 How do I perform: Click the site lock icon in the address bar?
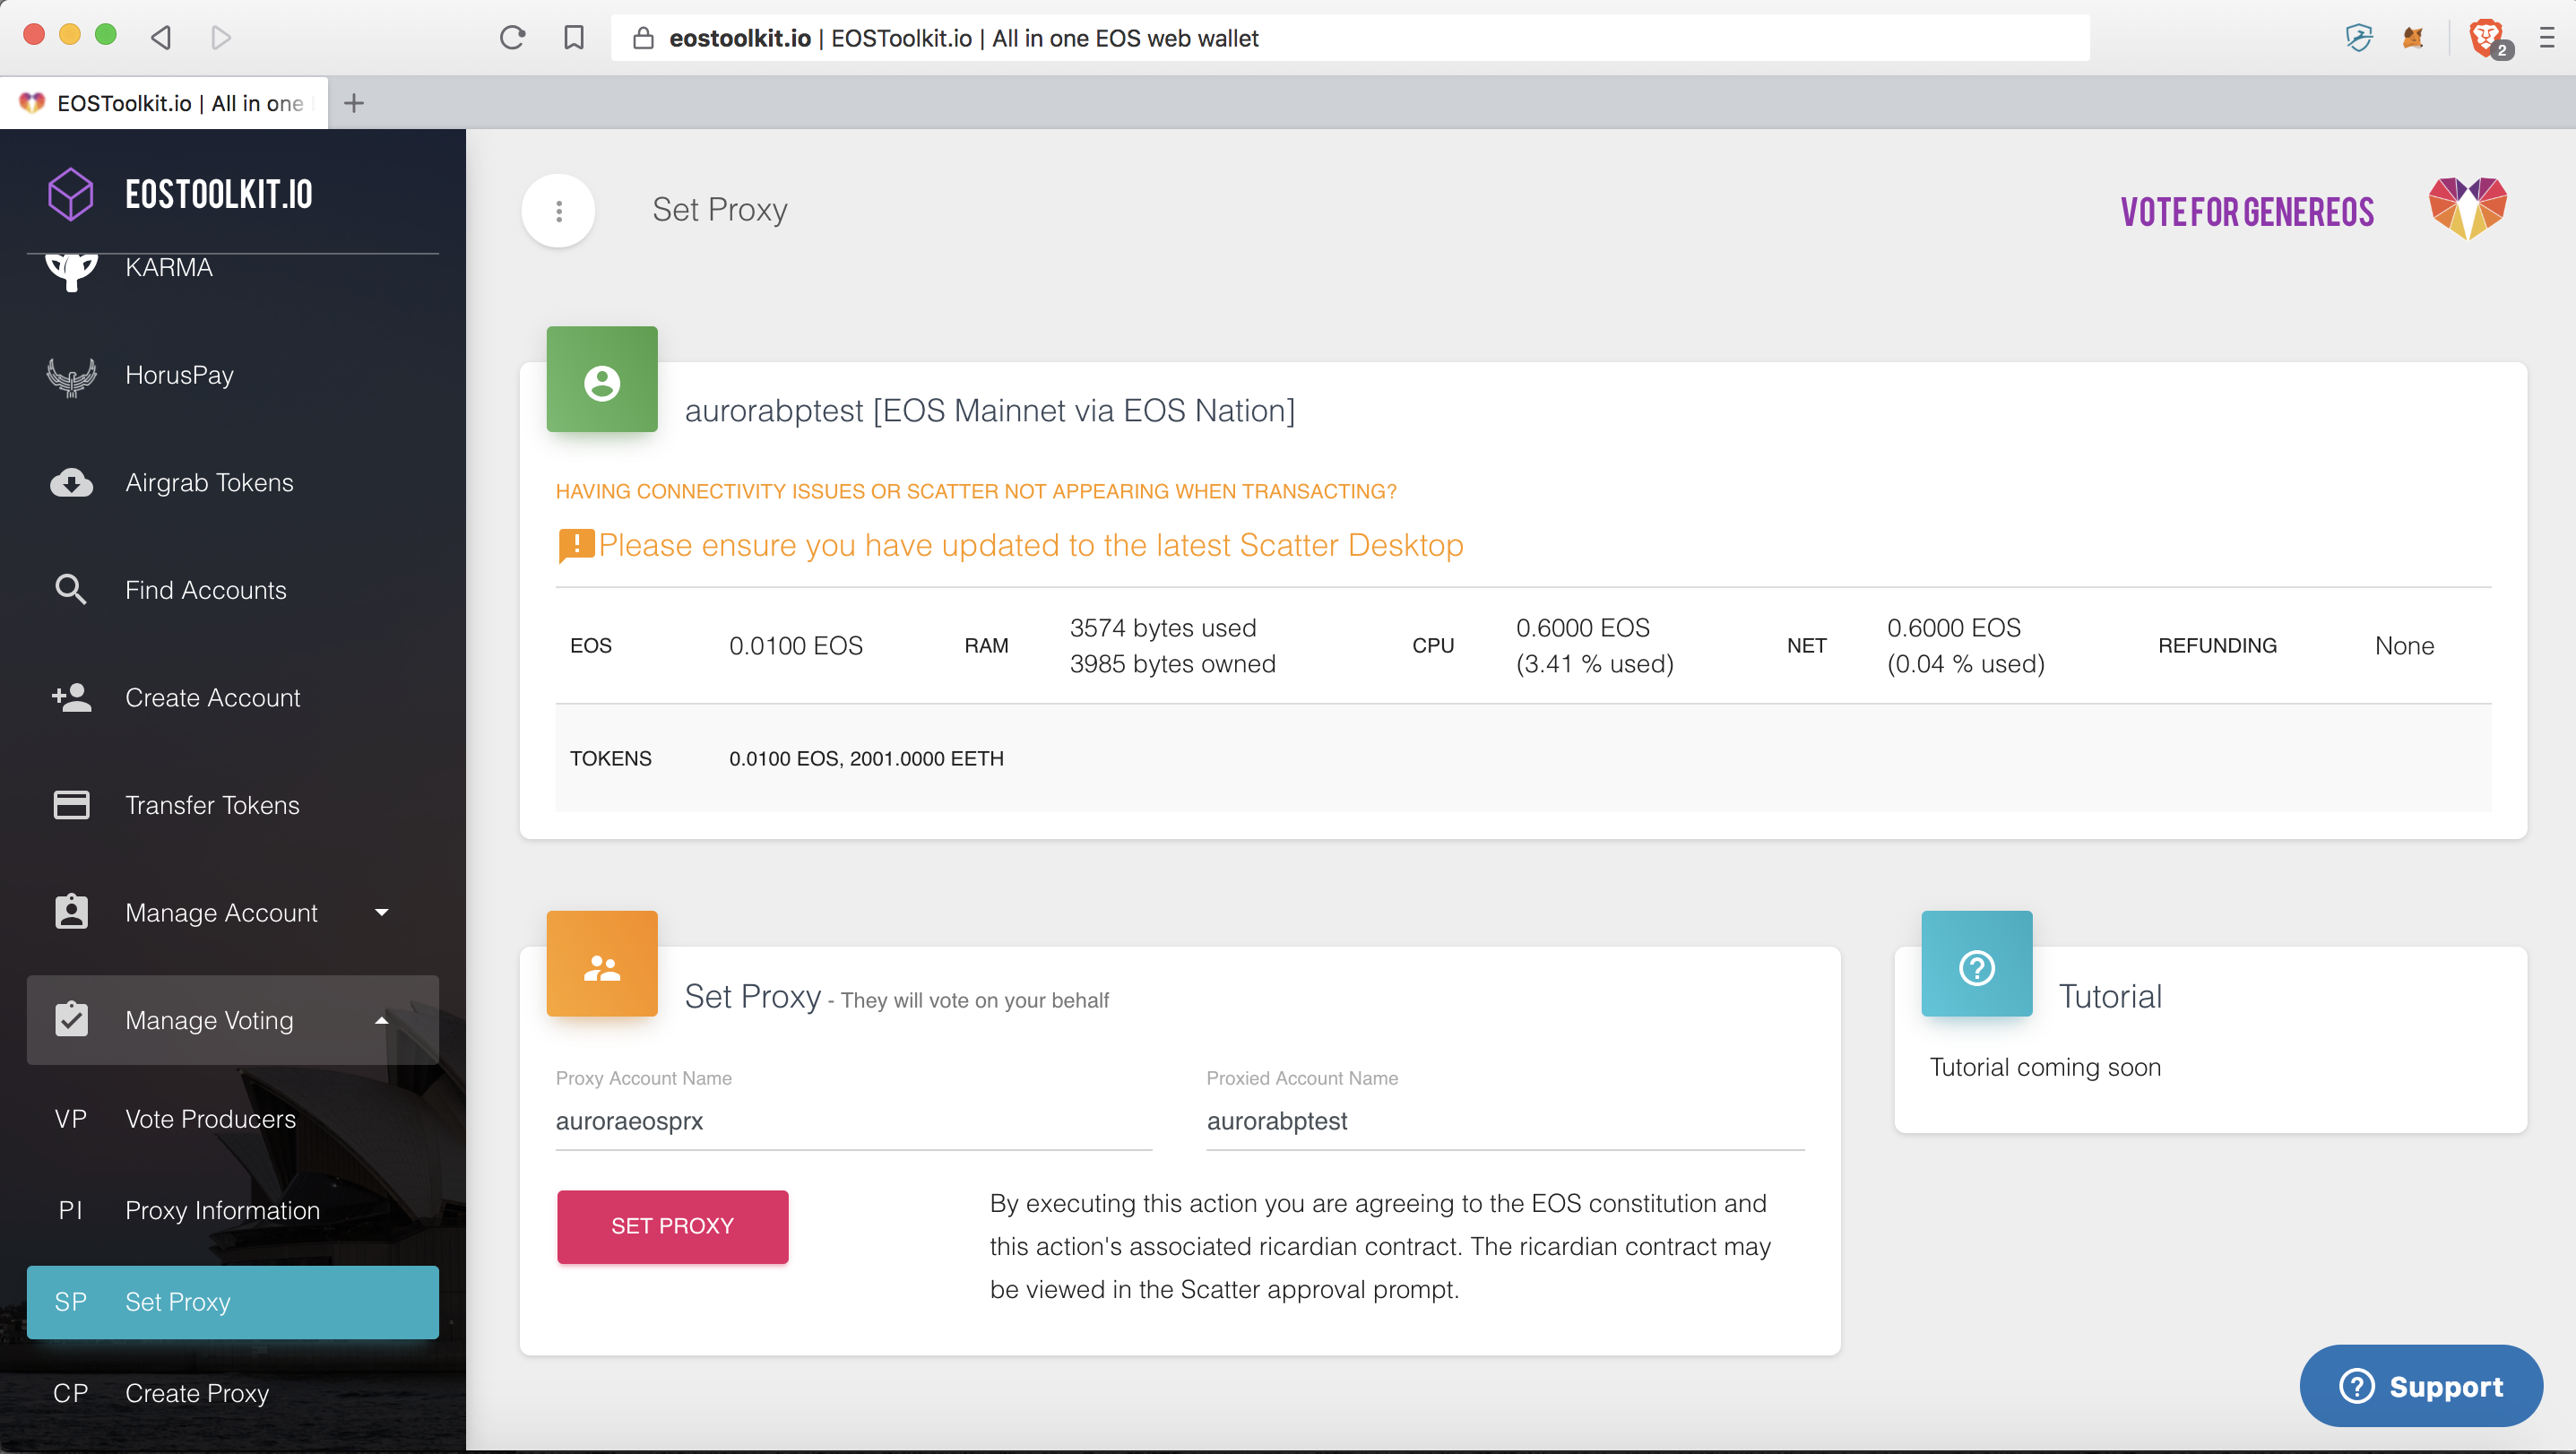[643, 38]
